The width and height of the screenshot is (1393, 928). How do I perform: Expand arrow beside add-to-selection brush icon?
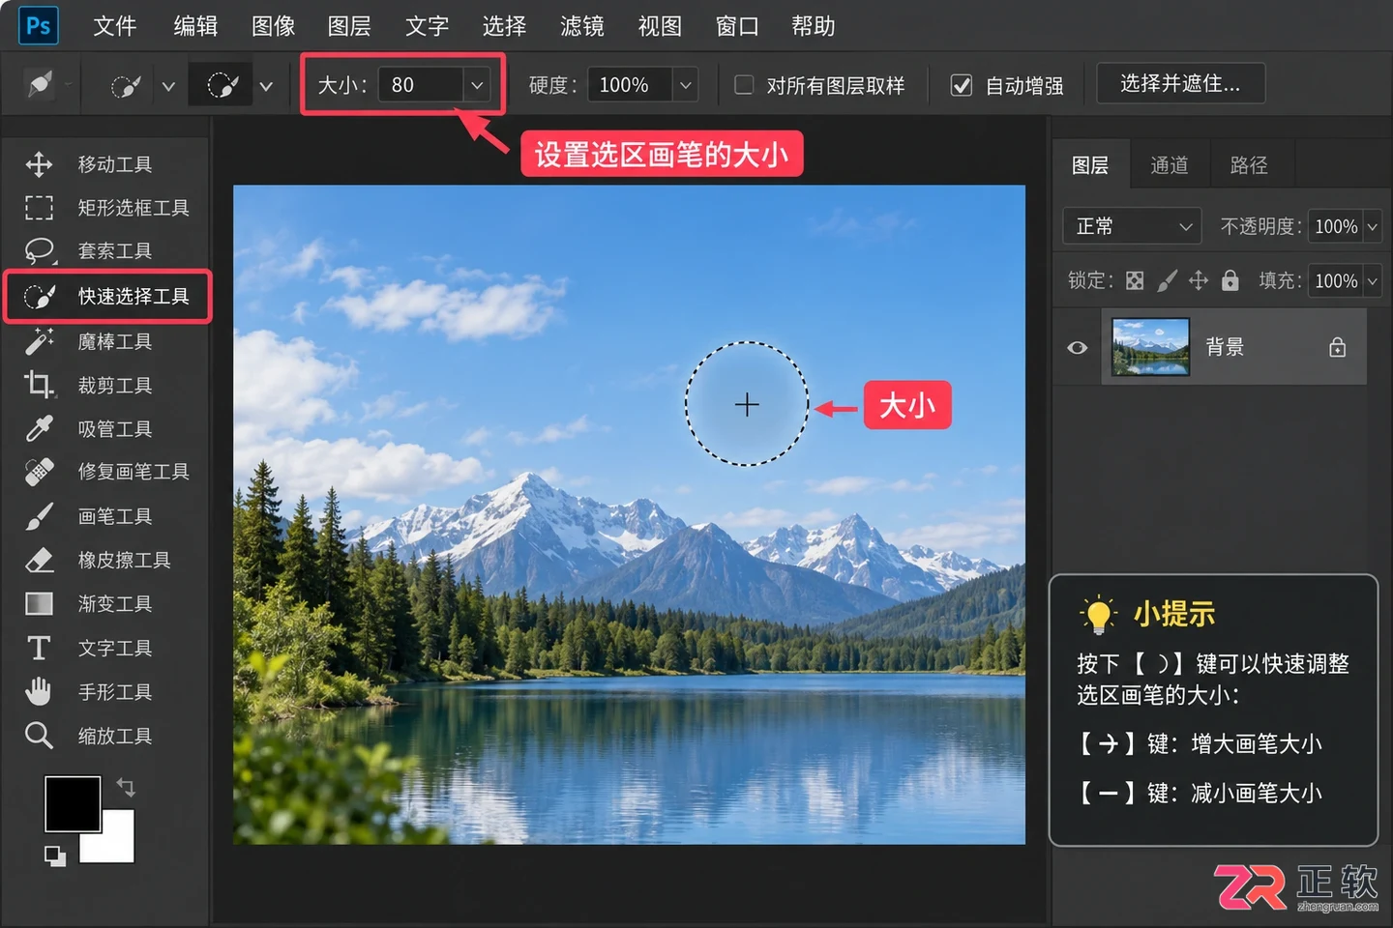168,86
